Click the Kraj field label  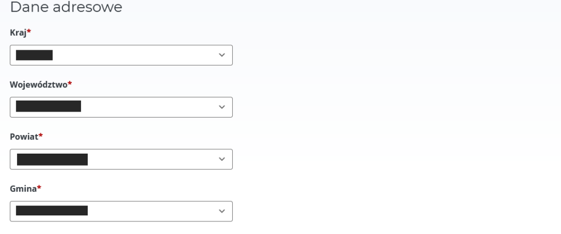[x=18, y=33]
